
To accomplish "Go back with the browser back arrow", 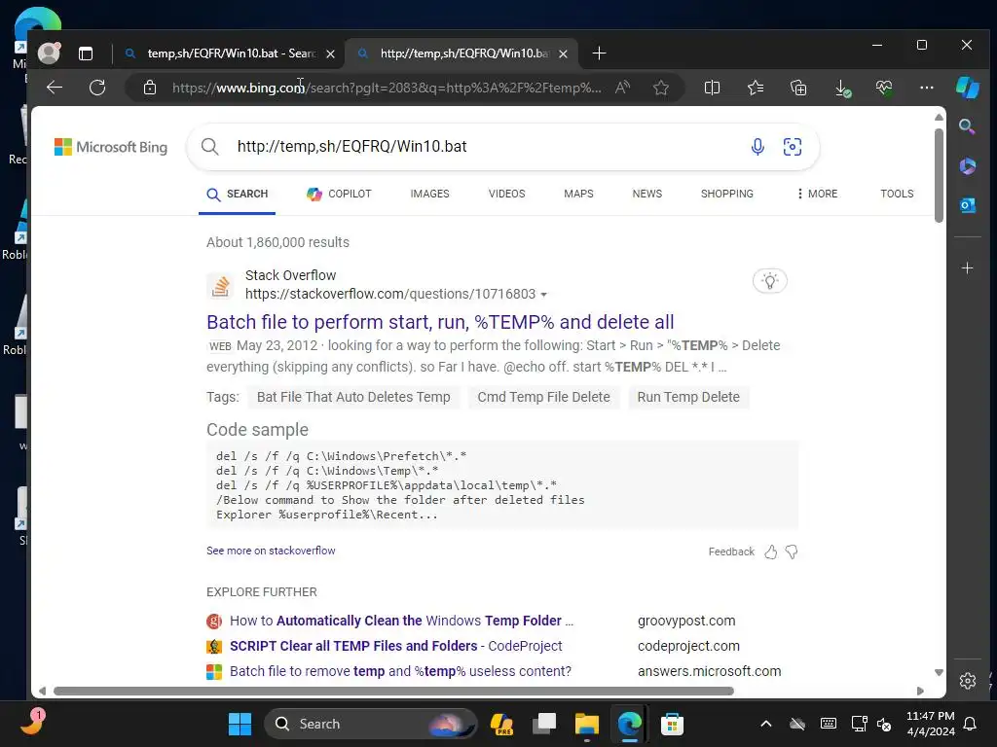I will (55, 88).
